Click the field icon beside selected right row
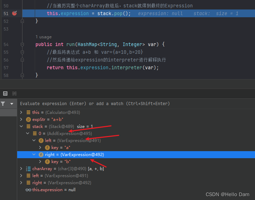The height and width of the screenshot is (200, 255). (41, 155)
